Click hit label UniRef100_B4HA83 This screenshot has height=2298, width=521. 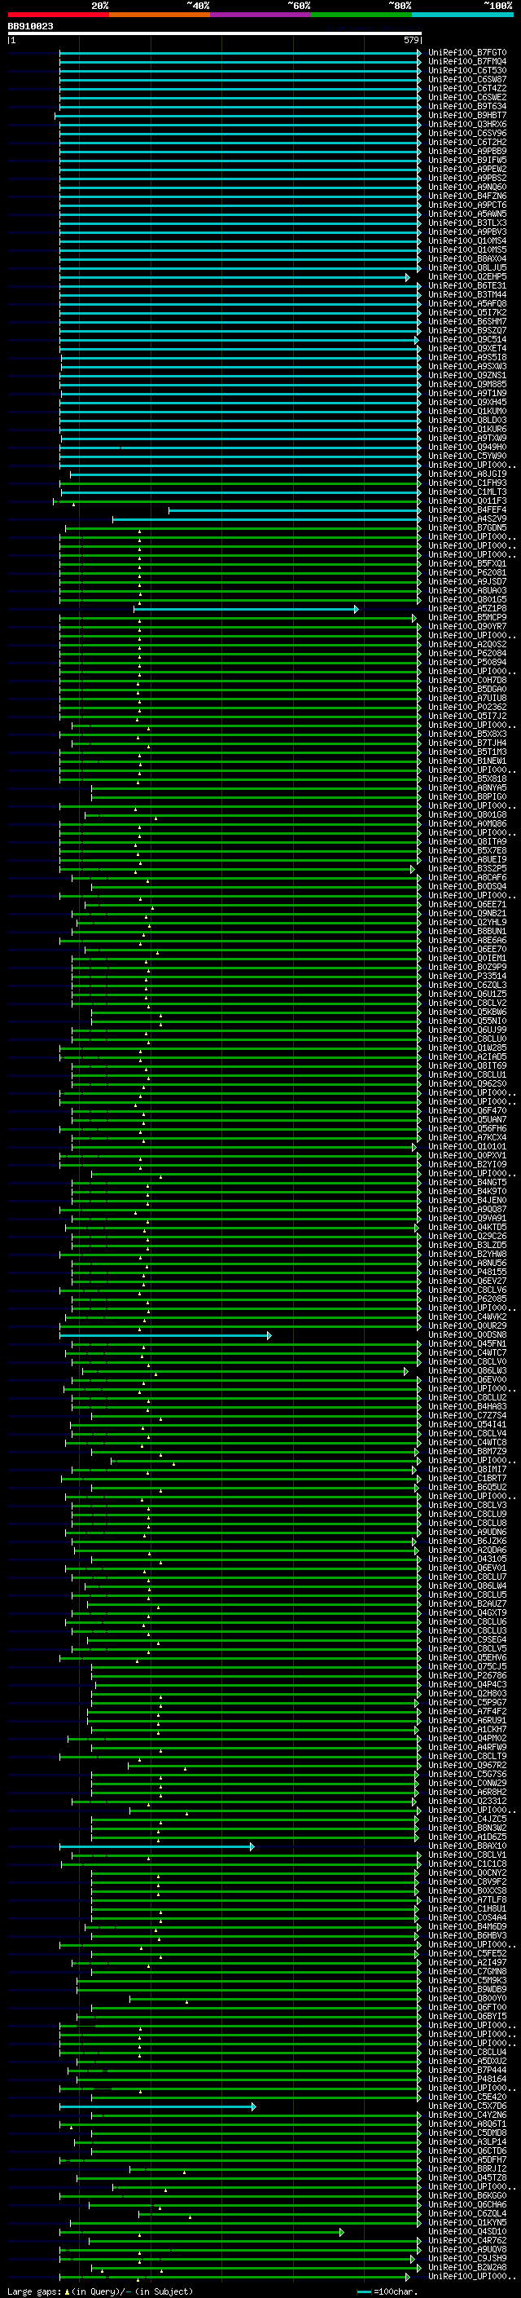pyautogui.click(x=467, y=1407)
